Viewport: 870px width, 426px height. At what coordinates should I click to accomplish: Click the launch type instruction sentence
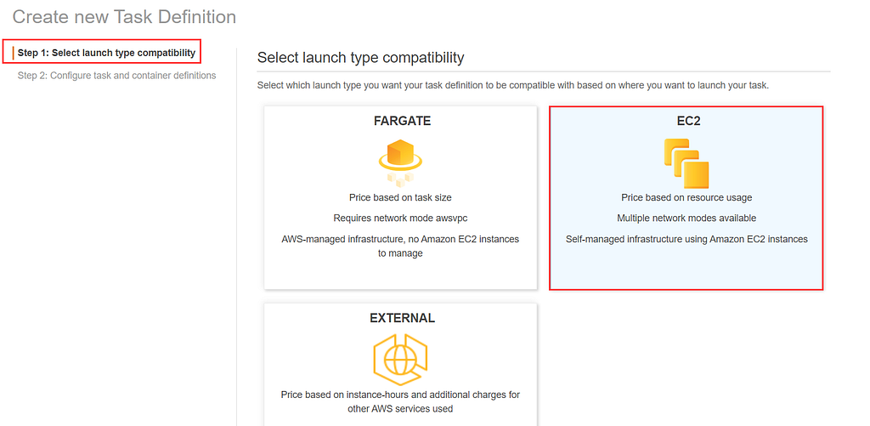coord(512,86)
